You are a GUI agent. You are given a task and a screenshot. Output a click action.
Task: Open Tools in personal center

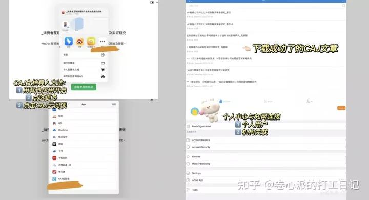266,190
